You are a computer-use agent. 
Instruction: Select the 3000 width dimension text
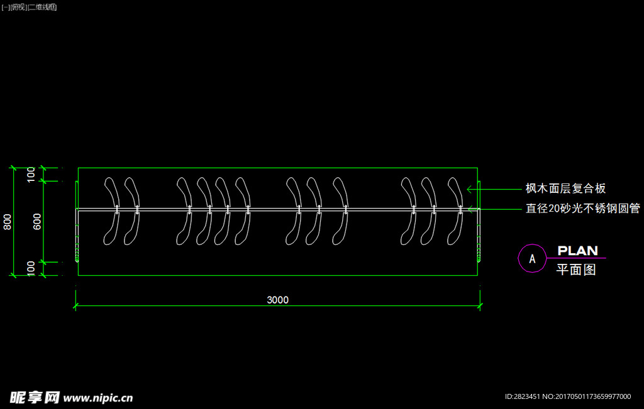click(x=277, y=300)
